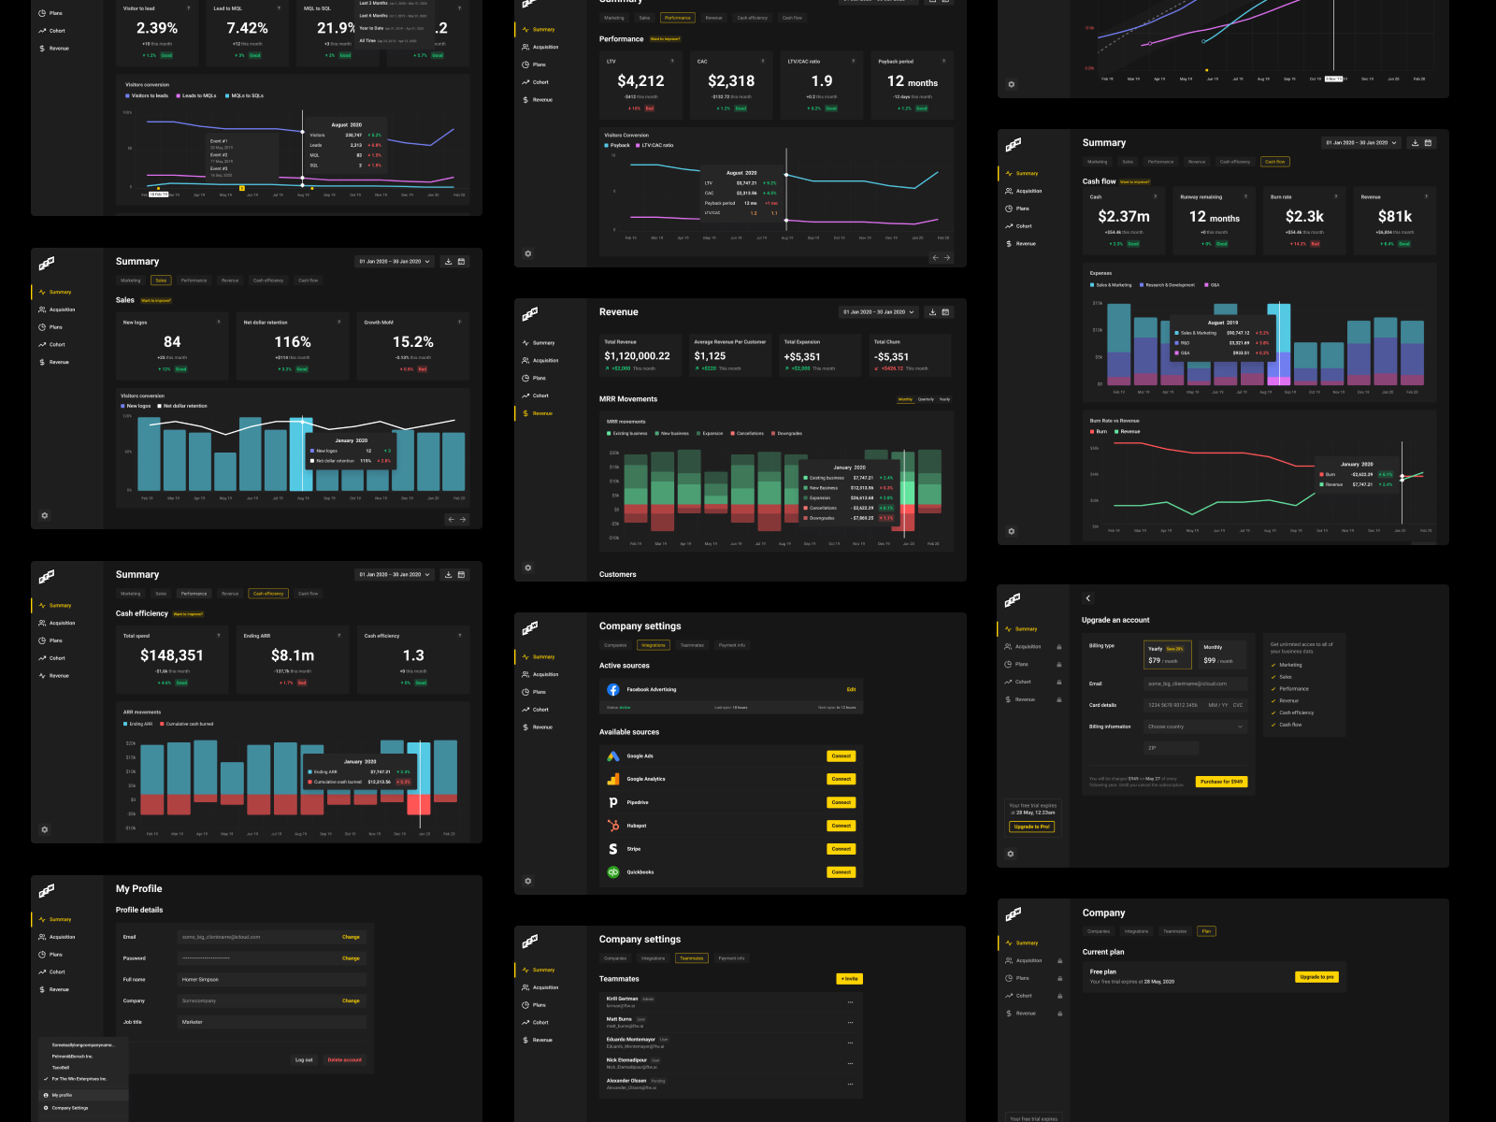Open the more menu for Matt Burns

click(x=850, y=1023)
